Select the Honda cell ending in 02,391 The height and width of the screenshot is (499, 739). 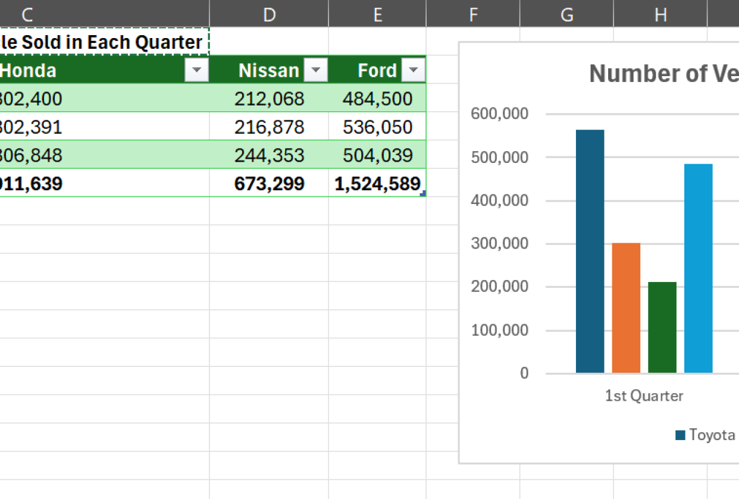point(104,127)
